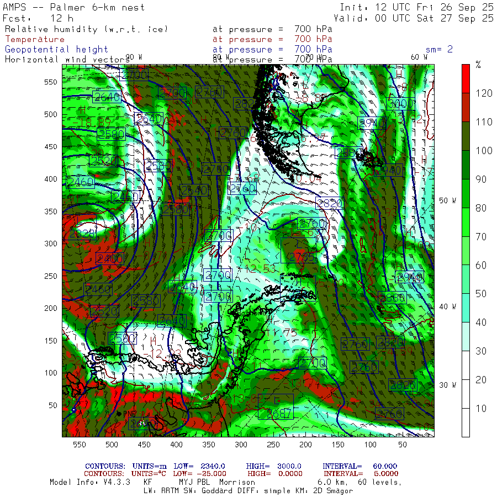Click the 'Valid: 00 UTC Sat 27 Sep 25' text
Viewport: 497px width, 497px height.
(x=416, y=18)
